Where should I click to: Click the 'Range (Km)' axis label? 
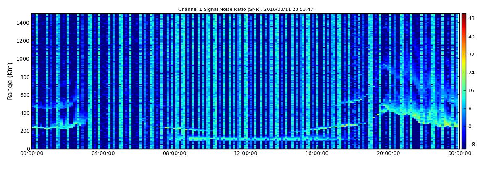point(10,81)
